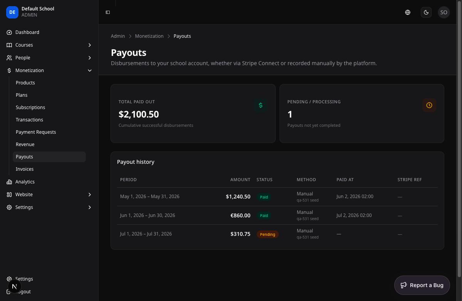Open the language globe icon
Viewport: 462px width, 301px height.
pyautogui.click(x=408, y=12)
